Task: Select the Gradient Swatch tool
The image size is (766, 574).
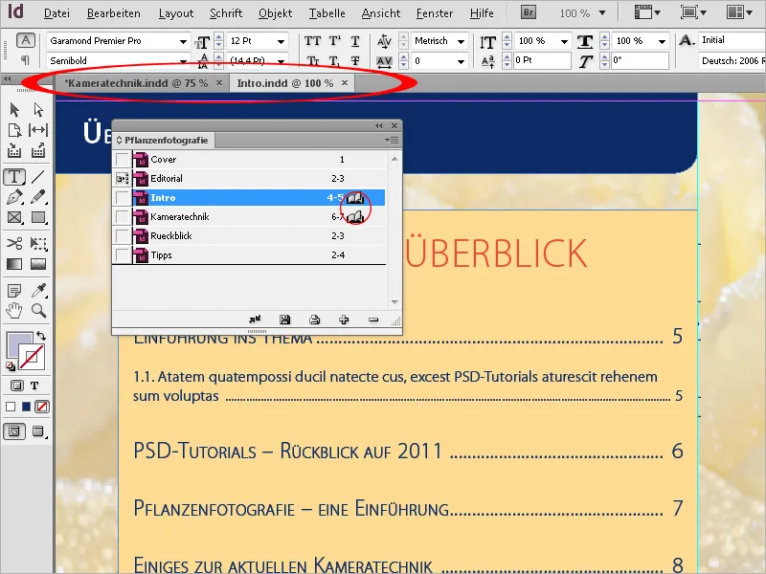Action: coord(14,264)
